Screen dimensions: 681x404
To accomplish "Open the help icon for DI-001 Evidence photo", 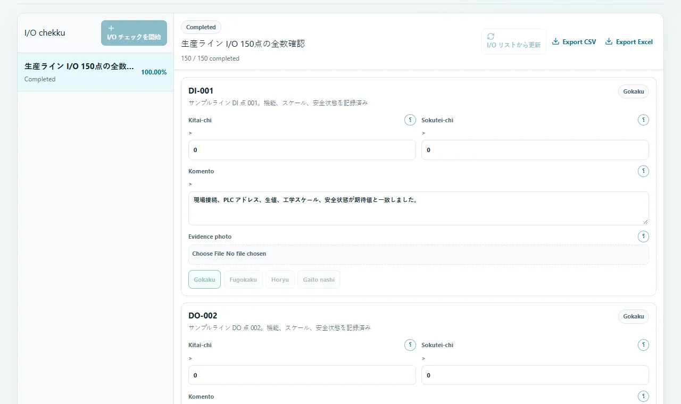I will click(x=643, y=237).
